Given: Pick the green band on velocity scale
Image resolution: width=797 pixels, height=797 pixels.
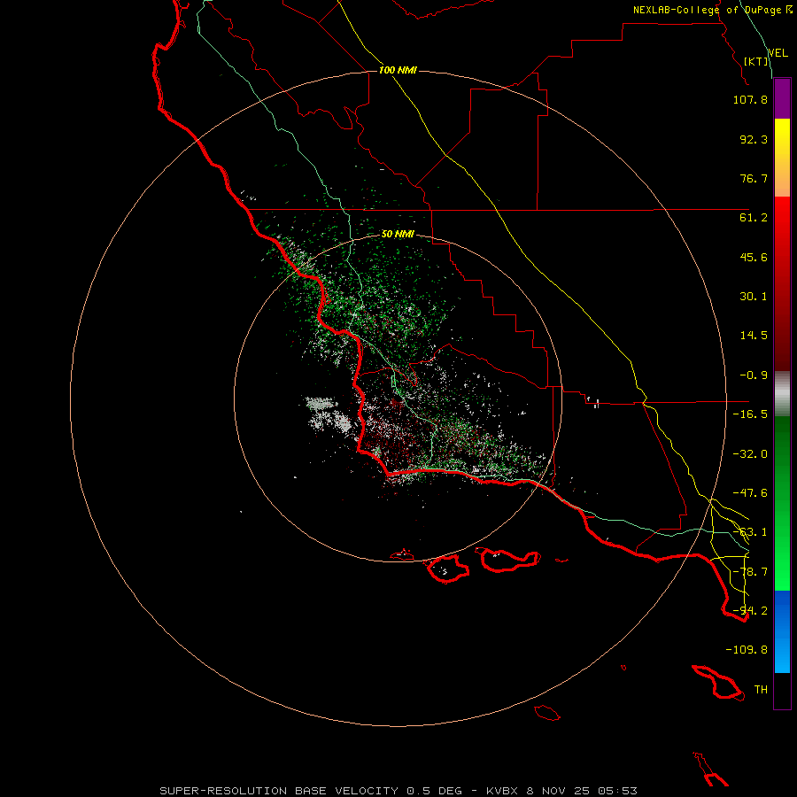Looking at the screenshot, I should pyautogui.click(x=782, y=503).
